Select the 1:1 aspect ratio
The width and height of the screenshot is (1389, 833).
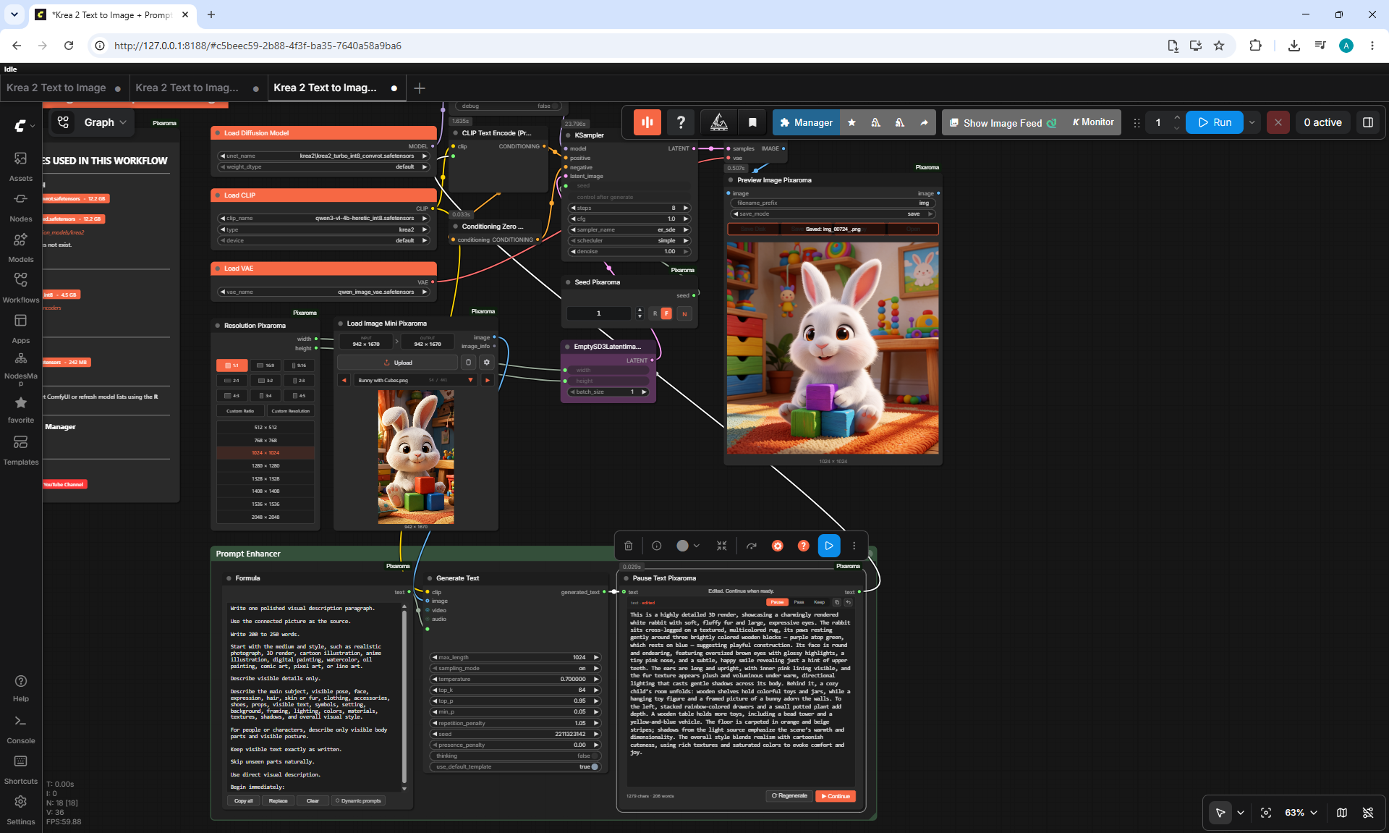pyautogui.click(x=232, y=365)
